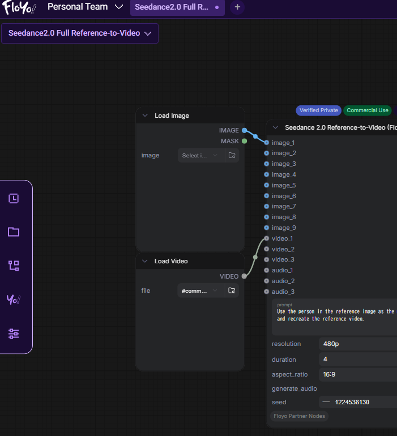
Task: Collapse the Load Video node
Action: [144, 261]
